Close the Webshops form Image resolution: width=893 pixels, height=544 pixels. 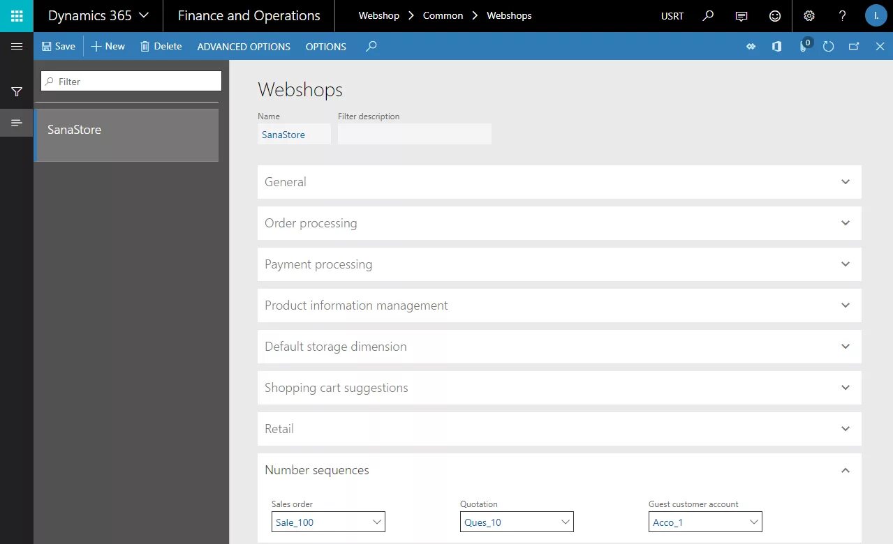880,46
